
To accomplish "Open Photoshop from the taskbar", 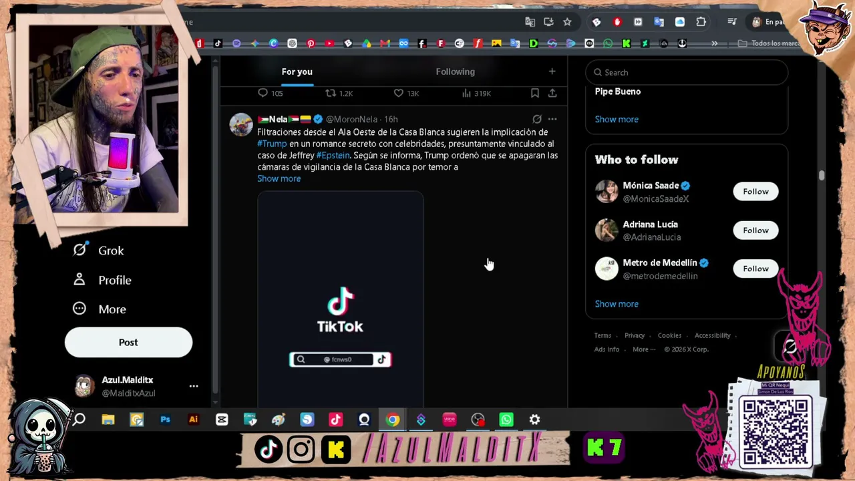I will point(165,420).
